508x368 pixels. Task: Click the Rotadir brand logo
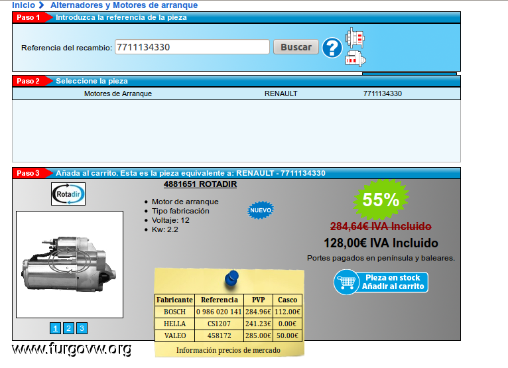point(68,194)
